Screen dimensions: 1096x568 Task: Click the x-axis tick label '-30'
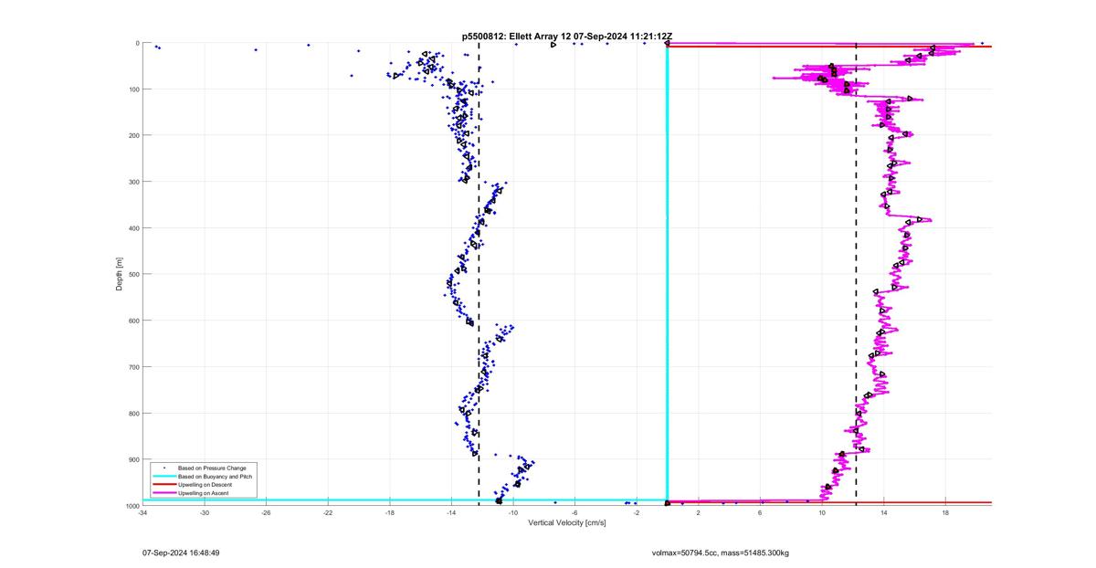(x=205, y=513)
